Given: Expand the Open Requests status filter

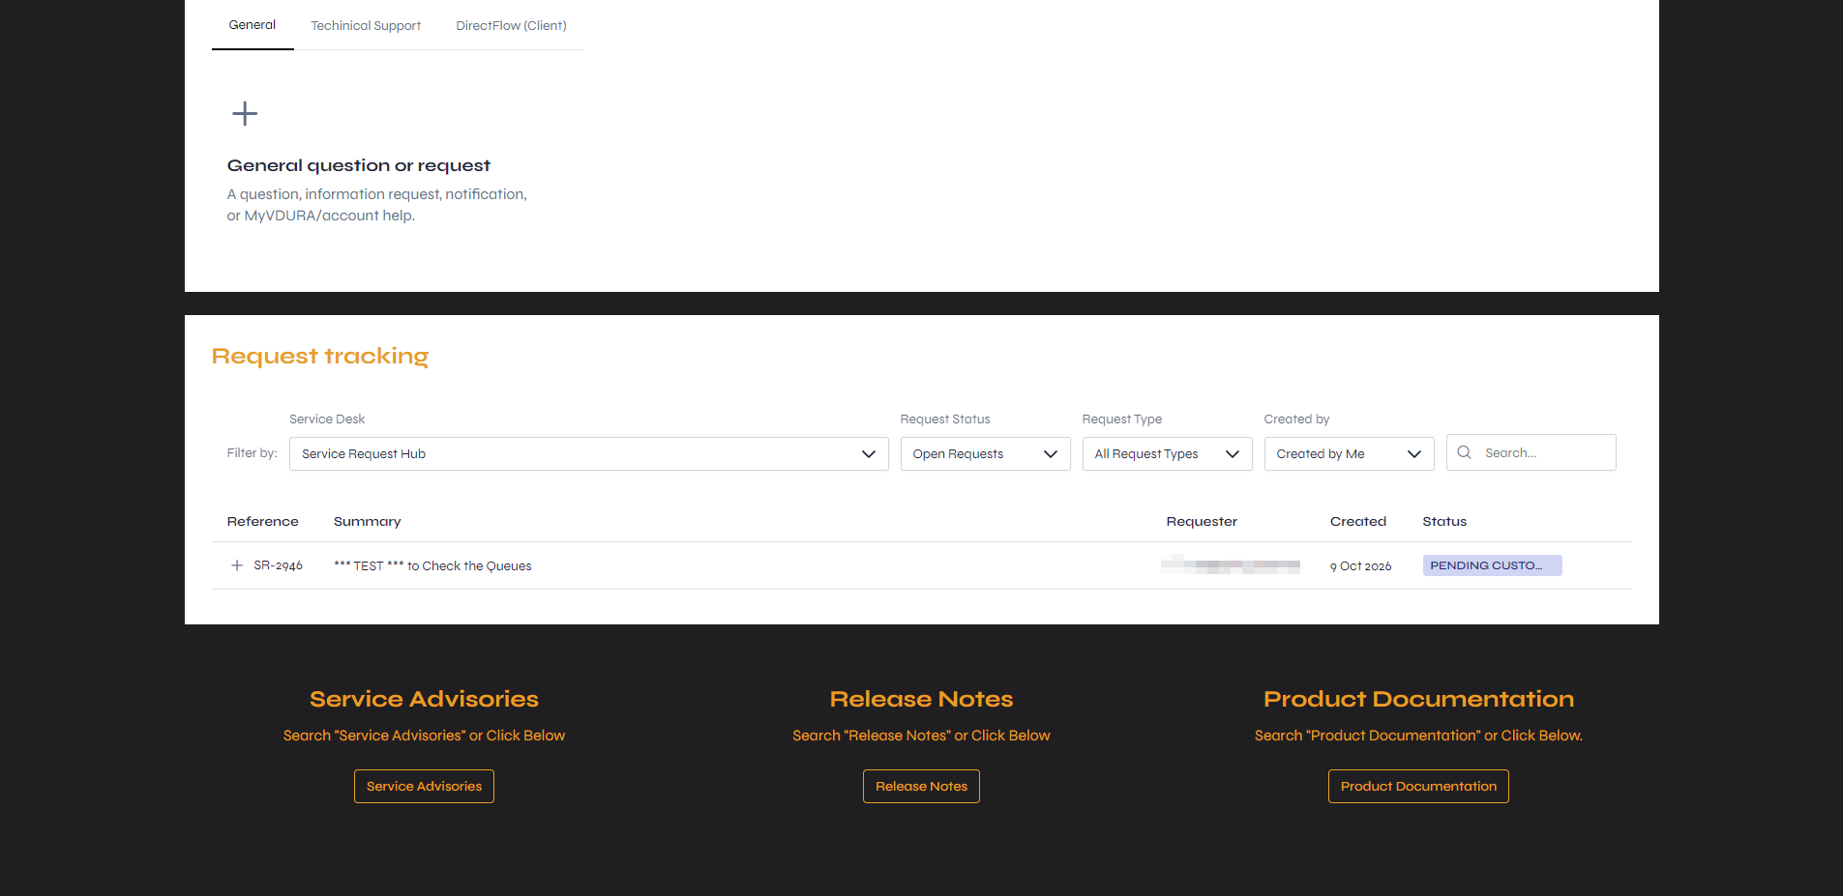Looking at the screenshot, I should tap(985, 453).
